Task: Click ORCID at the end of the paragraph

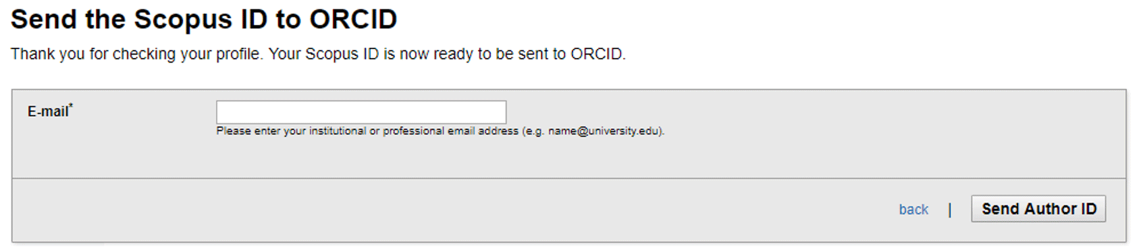Action: [x=598, y=54]
